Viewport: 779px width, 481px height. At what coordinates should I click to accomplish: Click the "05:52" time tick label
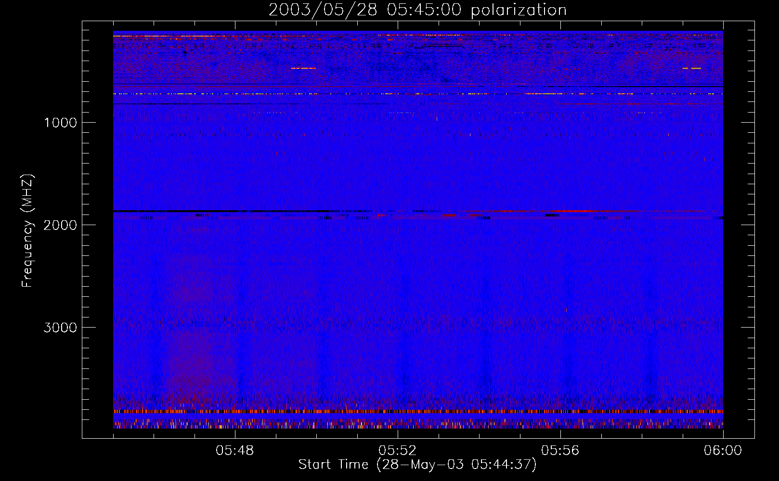pos(398,451)
